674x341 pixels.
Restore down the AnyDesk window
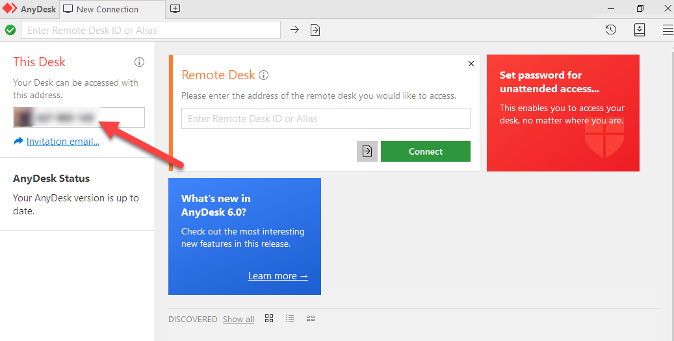pos(640,8)
